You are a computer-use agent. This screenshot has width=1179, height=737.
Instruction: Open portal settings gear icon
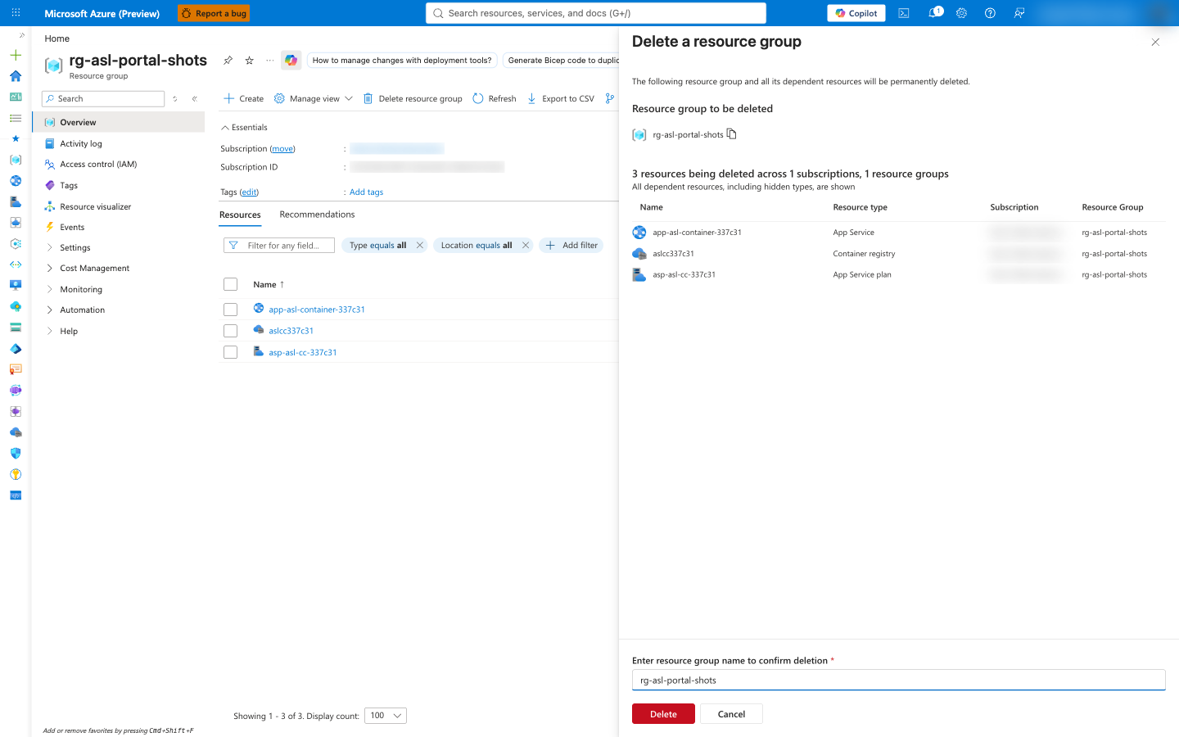(x=961, y=13)
